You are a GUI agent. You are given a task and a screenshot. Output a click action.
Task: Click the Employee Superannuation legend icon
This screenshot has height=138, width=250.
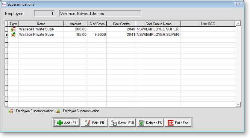(x=11, y=111)
